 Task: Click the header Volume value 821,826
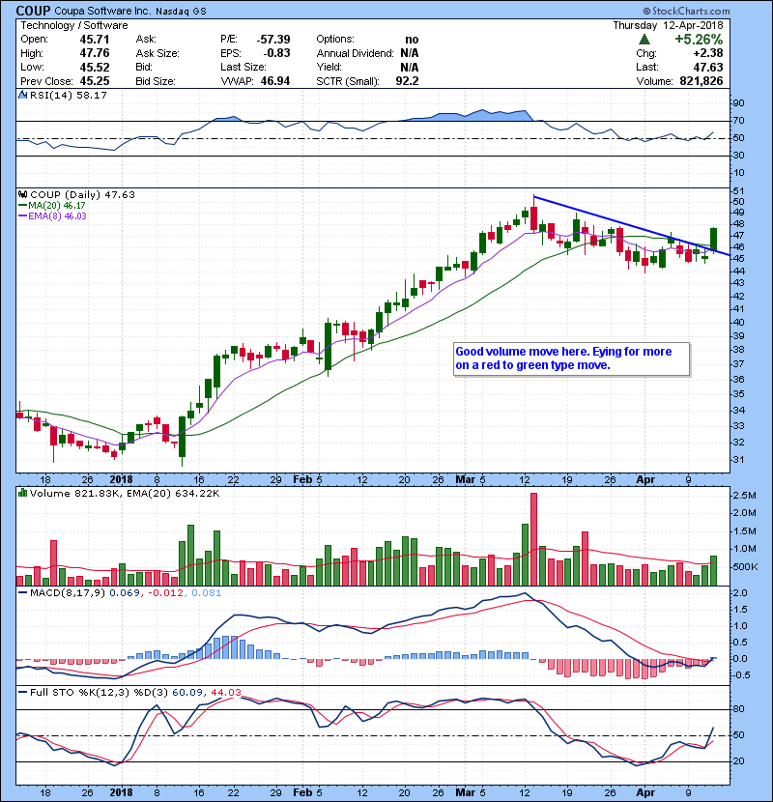pos(701,81)
